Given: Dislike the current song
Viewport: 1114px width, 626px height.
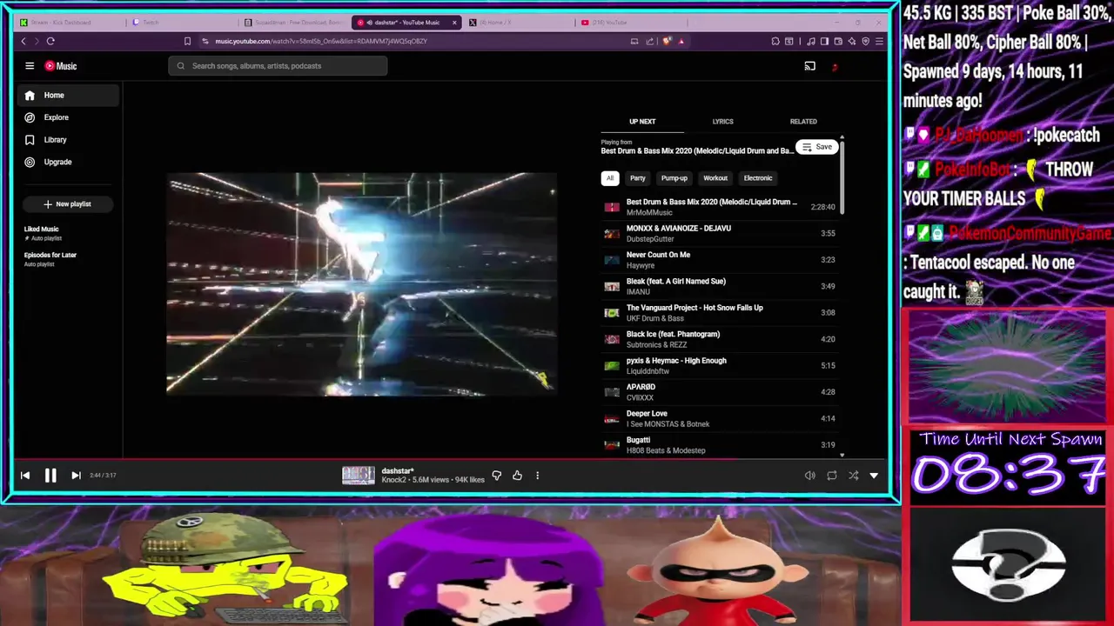Looking at the screenshot, I should tap(497, 476).
